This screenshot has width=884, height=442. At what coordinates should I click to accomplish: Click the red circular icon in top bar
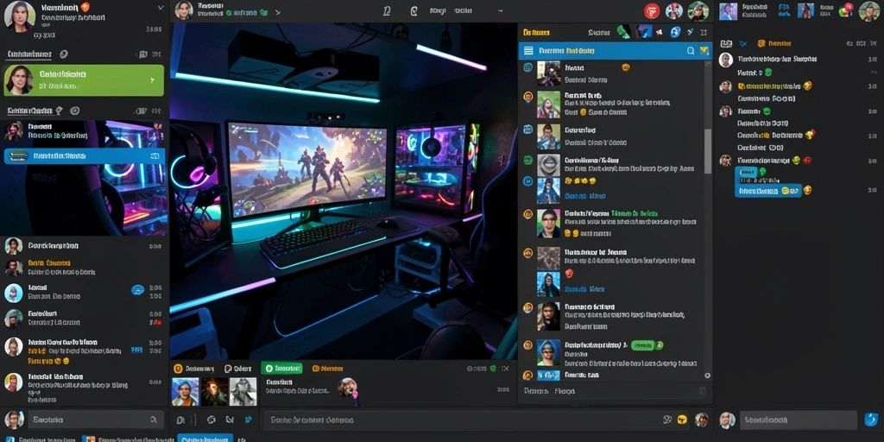pyautogui.click(x=653, y=10)
